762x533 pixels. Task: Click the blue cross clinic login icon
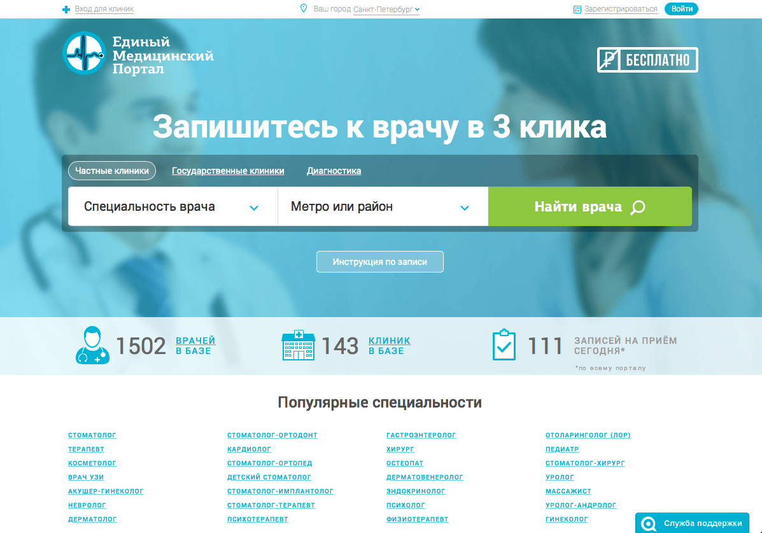[x=66, y=10]
